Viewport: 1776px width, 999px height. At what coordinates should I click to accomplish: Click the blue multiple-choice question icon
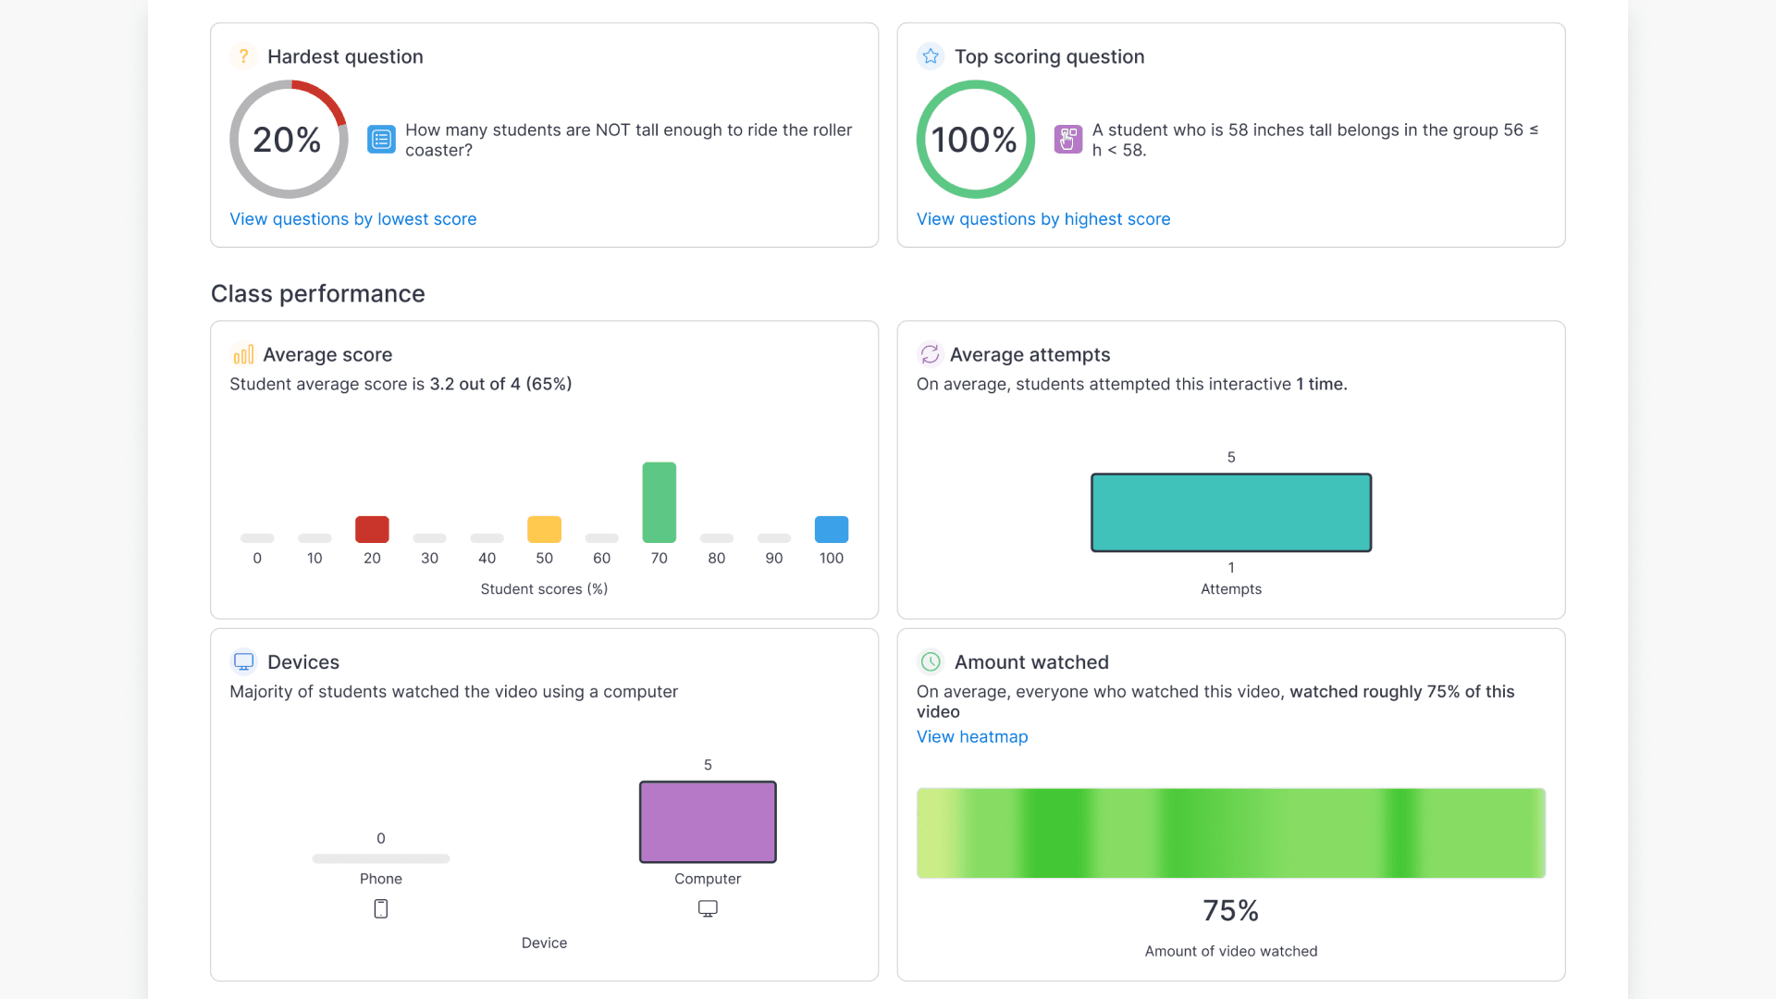[x=381, y=139]
